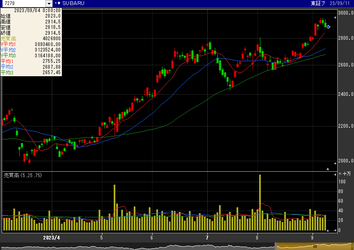The width and height of the screenshot is (354, 250).
Task: Click left triangle beside 3000.0 price axis
Action: pos(334,17)
